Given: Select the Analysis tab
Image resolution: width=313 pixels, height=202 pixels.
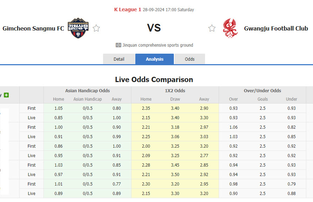Looking at the screenshot, I should pyautogui.click(x=155, y=59).
